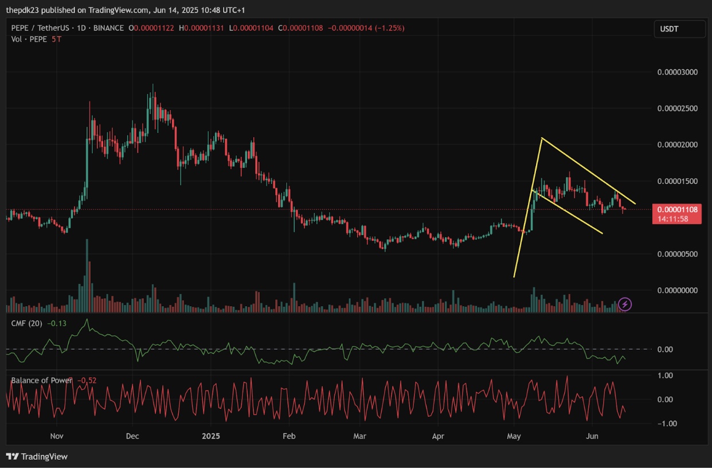Click the 0.00002500 price axis label
This screenshot has width=712, height=469.
coord(677,108)
